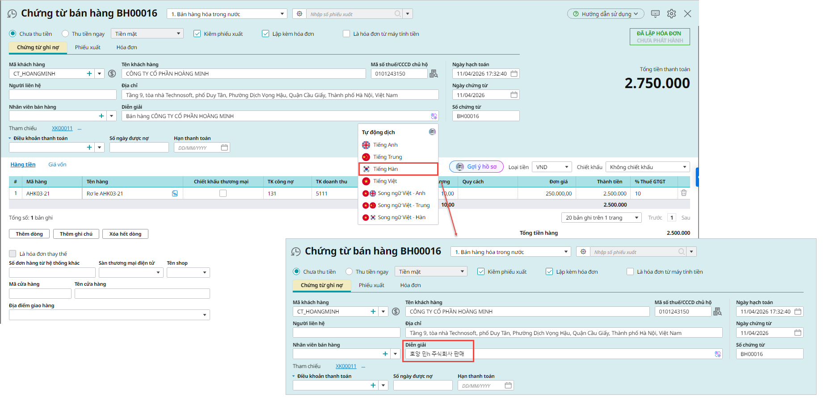Image resolution: width=834 pixels, height=398 pixels.
Task: Enable Là hóa đơn thay thế checkbox
Action: (13, 254)
